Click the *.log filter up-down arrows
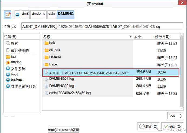 (180, 116)
